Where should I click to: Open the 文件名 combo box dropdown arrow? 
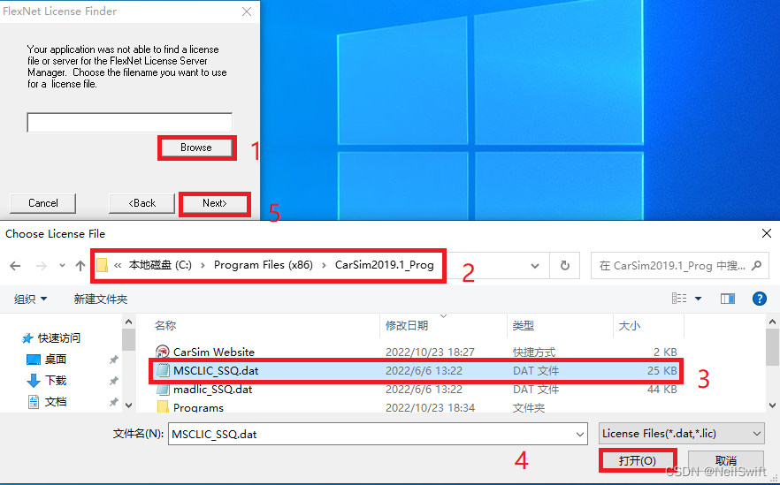(x=579, y=434)
